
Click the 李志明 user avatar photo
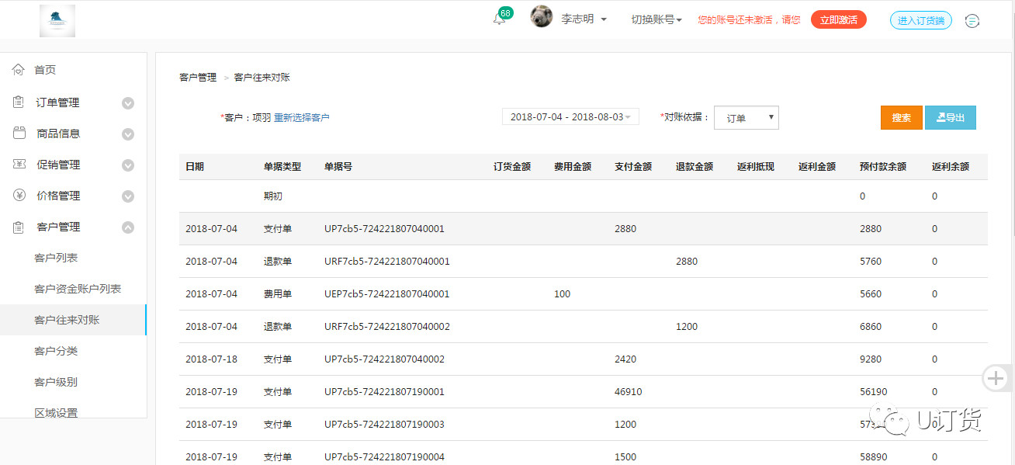coord(541,17)
